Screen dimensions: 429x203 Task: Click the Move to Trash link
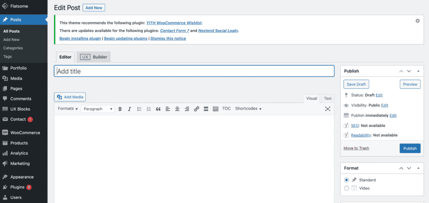[x=356, y=148]
